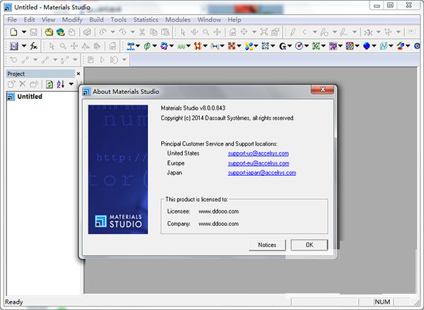Open the Window menu

[209, 20]
